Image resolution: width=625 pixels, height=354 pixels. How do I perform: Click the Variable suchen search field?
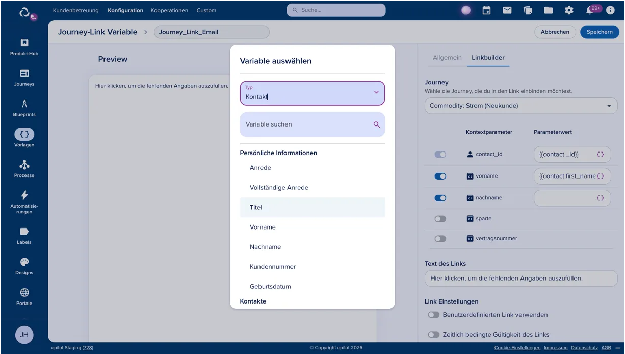coord(312,124)
